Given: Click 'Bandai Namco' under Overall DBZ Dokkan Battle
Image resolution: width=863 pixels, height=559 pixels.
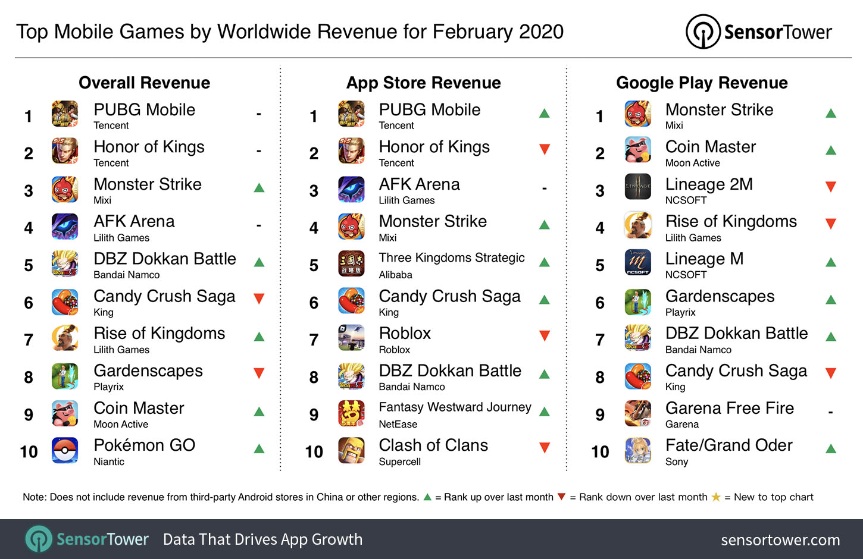Looking at the screenshot, I should pos(127,275).
